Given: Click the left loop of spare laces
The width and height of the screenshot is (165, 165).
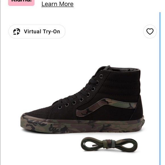Looking at the screenshot, I should (x=93, y=144).
